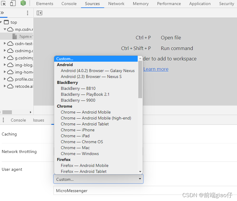This screenshot has height=201, width=237.
Task: Click the ?spm= document file icon
Action: pos(15,36)
